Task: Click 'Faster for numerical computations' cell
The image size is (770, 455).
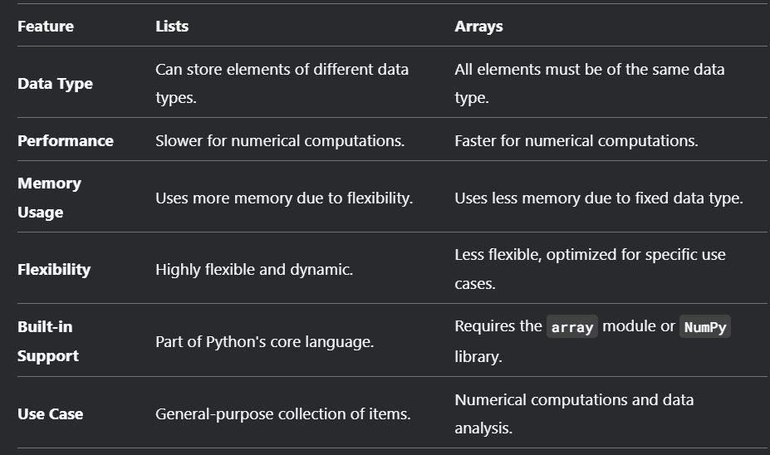Action: coord(576,141)
